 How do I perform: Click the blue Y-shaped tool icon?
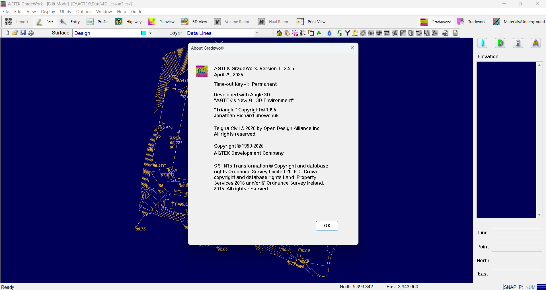click(347, 33)
